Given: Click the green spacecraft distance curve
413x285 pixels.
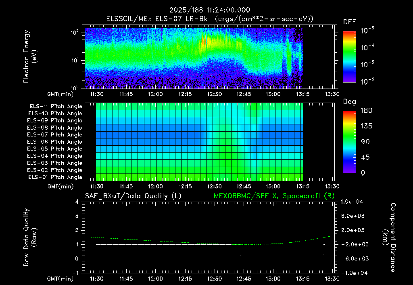Looking at the screenshot, I should pyautogui.click(x=210, y=244).
